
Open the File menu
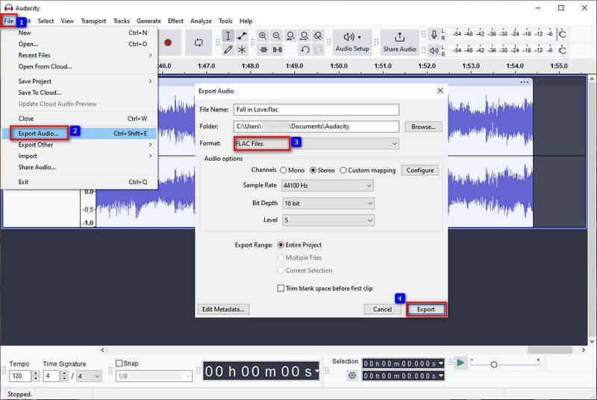(x=9, y=21)
